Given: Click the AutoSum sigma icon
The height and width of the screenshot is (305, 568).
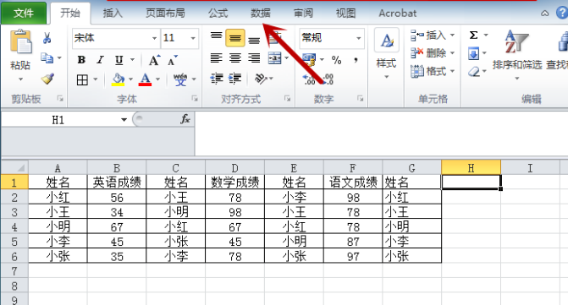Looking at the screenshot, I should [x=473, y=35].
